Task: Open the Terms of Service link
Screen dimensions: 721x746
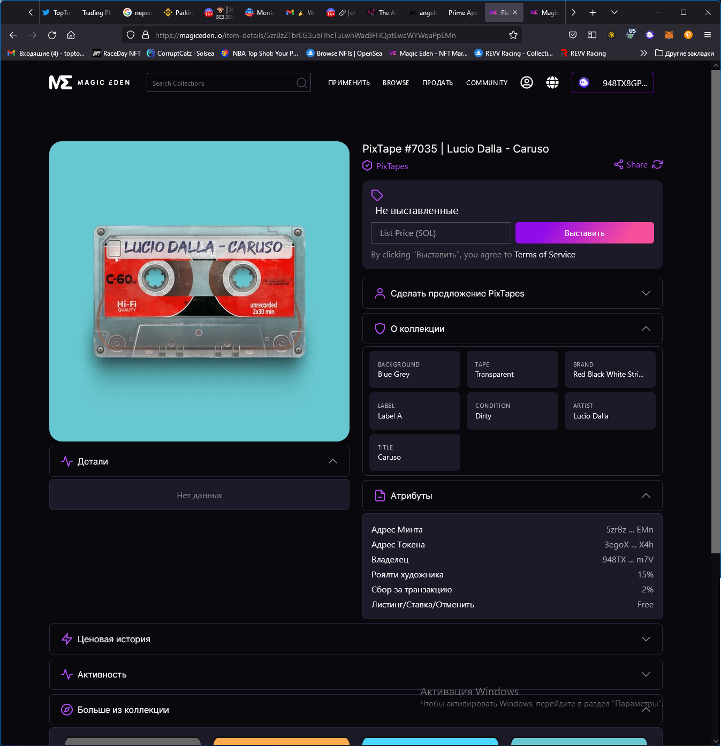Action: pyautogui.click(x=545, y=255)
